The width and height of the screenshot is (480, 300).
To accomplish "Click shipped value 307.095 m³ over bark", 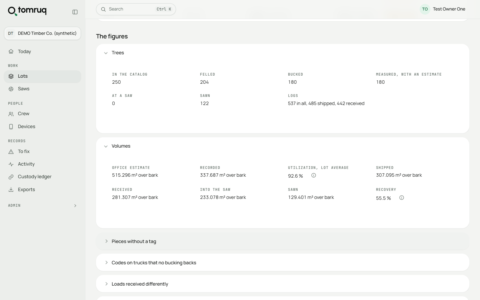I will tap(399, 175).
